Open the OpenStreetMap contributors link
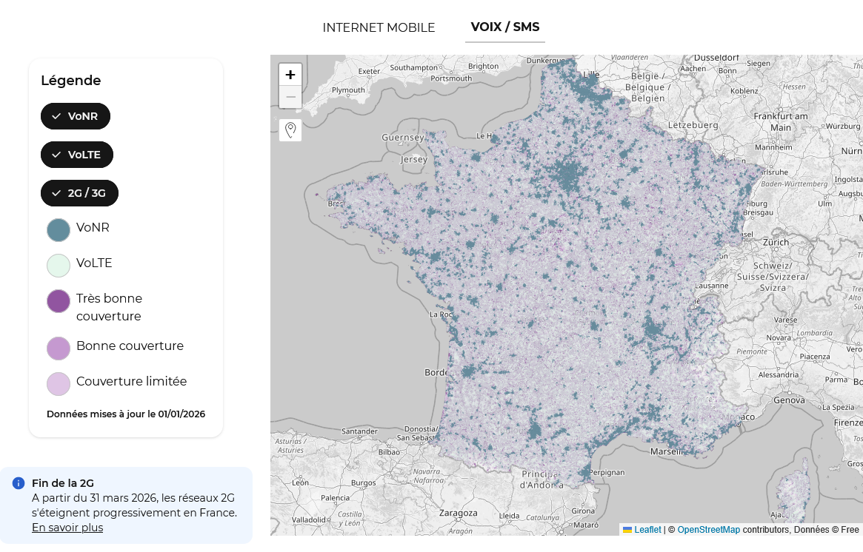The width and height of the screenshot is (863, 552). coord(708,530)
